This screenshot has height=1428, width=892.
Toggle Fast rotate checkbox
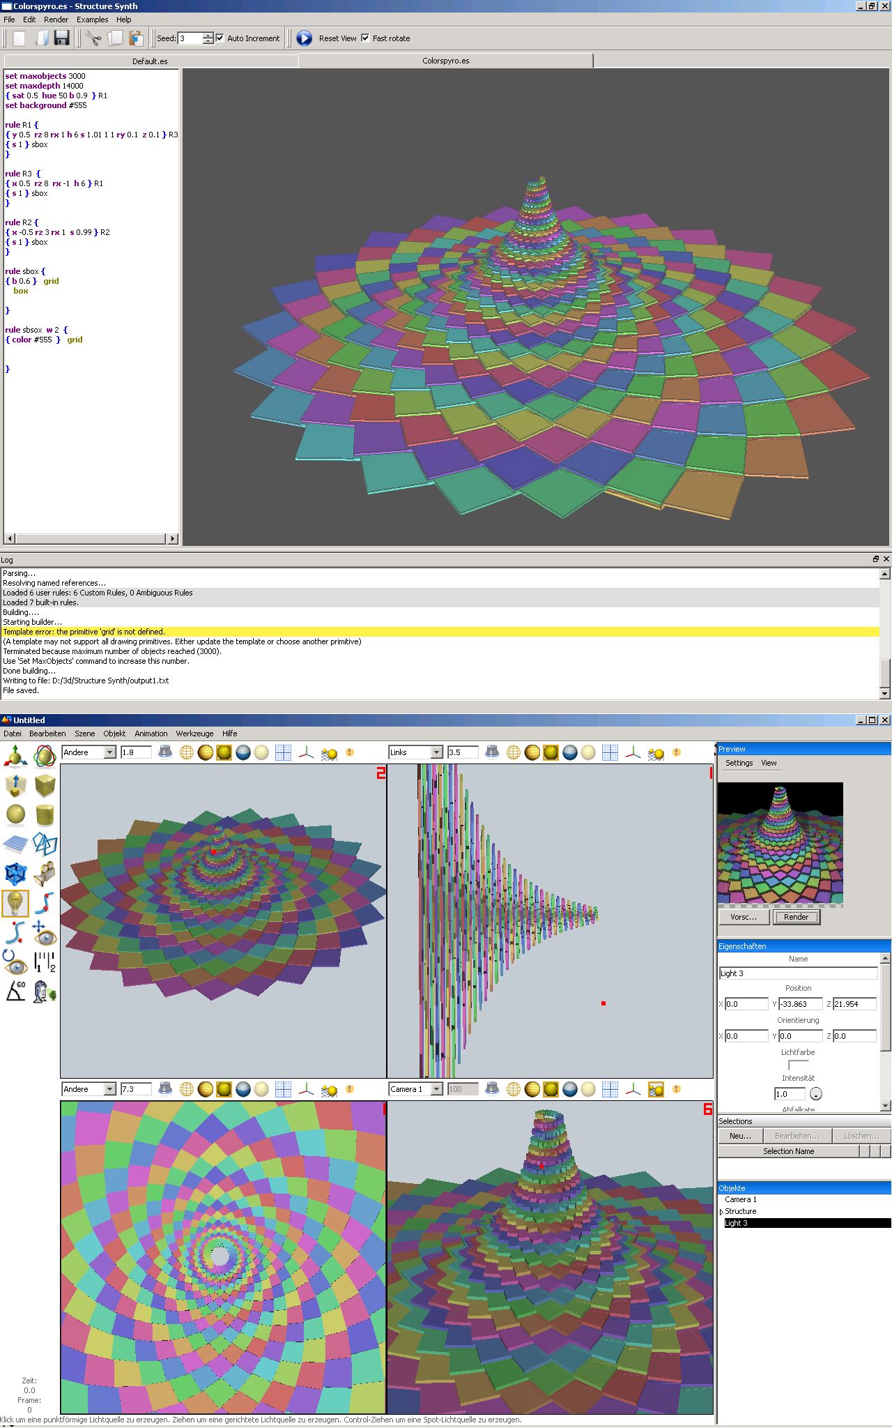[365, 38]
